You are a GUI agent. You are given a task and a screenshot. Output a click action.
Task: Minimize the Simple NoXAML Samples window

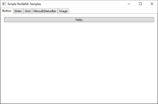129,4
